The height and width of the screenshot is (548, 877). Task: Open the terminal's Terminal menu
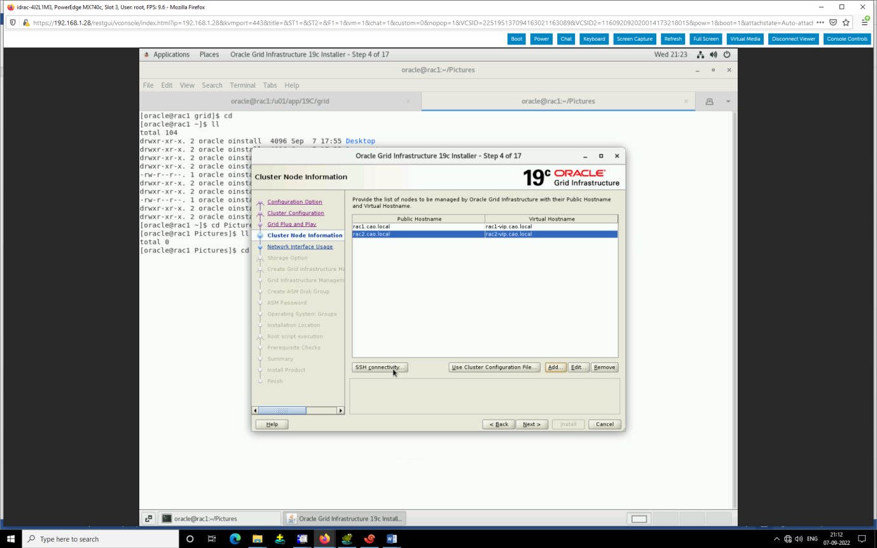(243, 85)
